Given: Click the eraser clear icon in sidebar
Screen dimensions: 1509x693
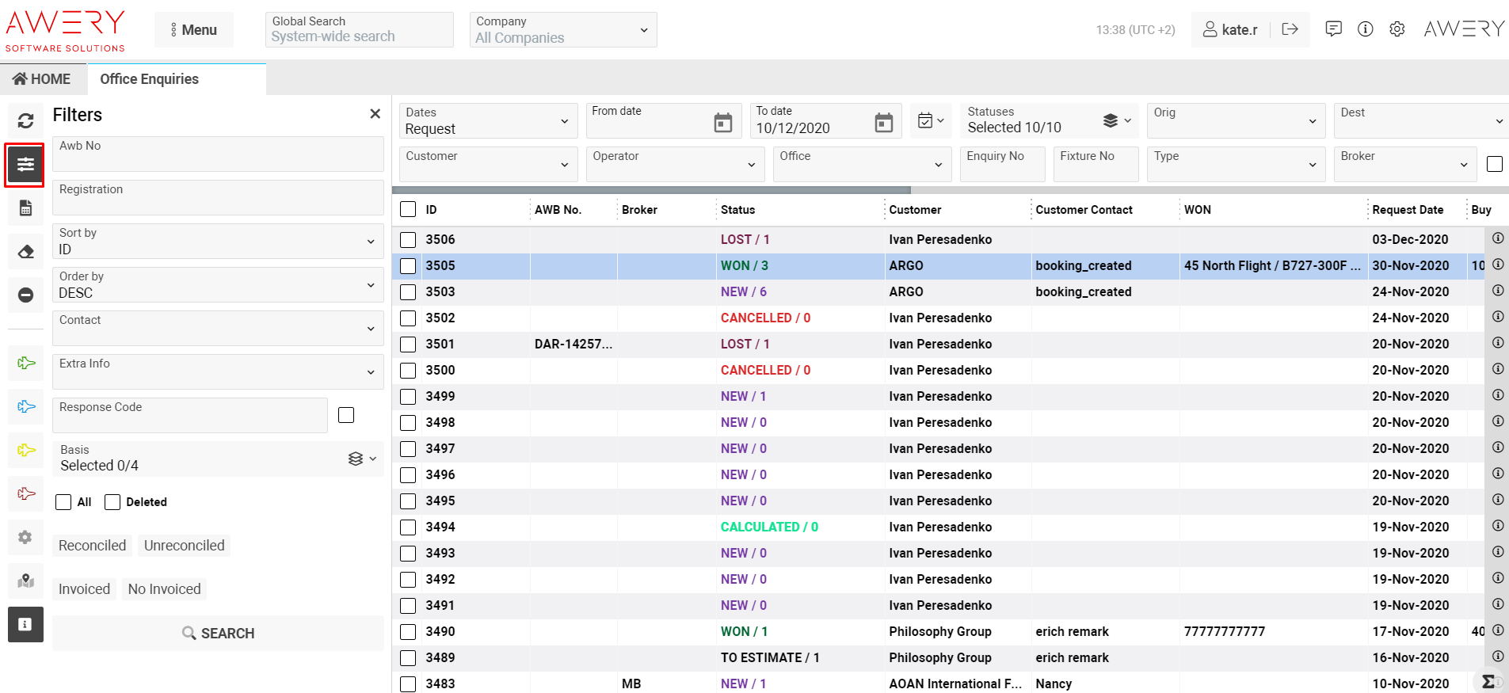Looking at the screenshot, I should click(25, 252).
